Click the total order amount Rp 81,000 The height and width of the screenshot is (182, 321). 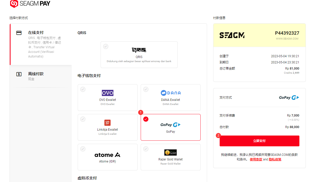tap(292, 69)
